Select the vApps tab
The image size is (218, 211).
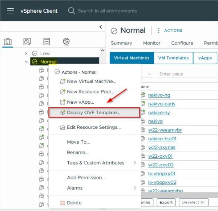pyautogui.click(x=205, y=58)
